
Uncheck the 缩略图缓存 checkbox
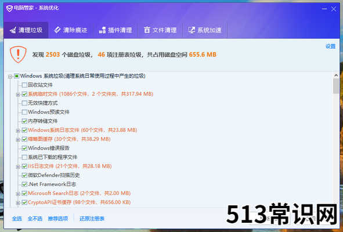coord(24,139)
